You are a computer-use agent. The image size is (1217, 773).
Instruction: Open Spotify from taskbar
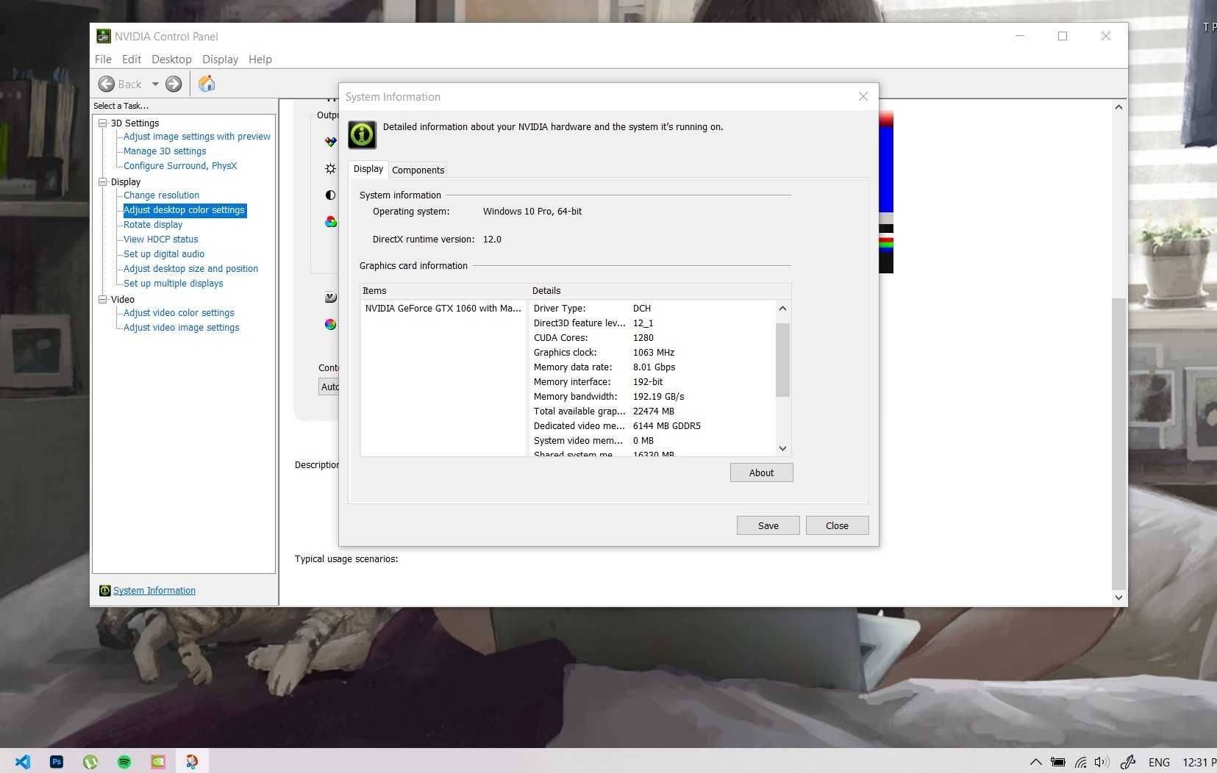[124, 762]
